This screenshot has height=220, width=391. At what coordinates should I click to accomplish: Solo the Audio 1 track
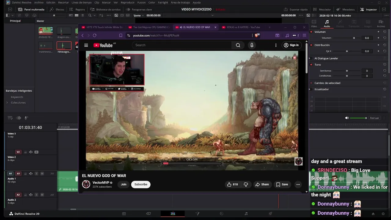click(36, 174)
